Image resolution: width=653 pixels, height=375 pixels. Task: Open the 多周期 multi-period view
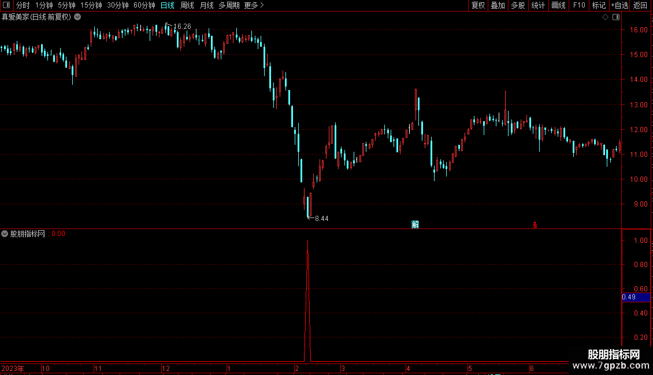(x=229, y=5)
